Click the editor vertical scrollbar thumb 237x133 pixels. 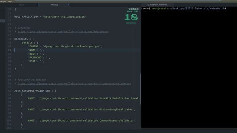point(140,89)
